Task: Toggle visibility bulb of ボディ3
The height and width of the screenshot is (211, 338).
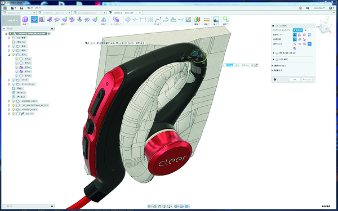Action: (16, 63)
